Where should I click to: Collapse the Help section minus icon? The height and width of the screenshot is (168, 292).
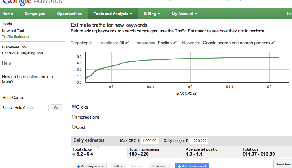coord(58,63)
